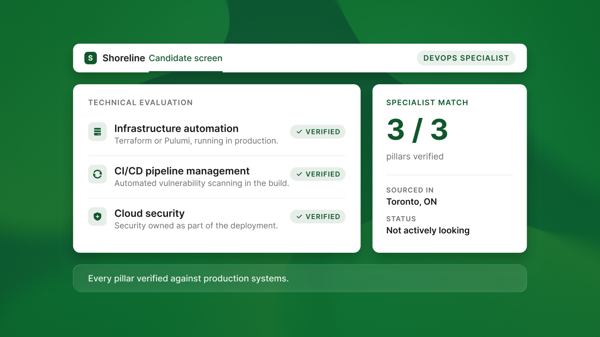Click the CI/CD pipeline sync icon
This screenshot has width=600, height=337.
[97, 174]
